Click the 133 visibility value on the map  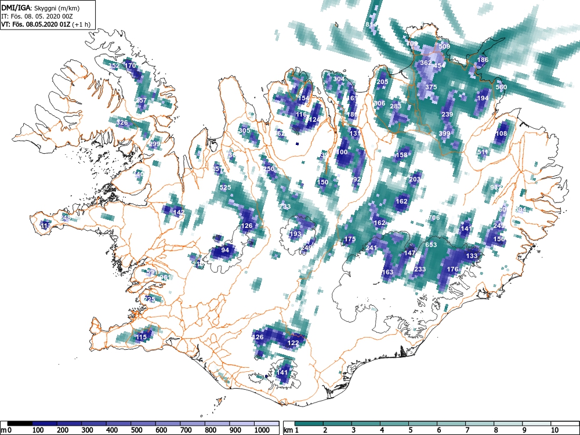[x=472, y=256]
